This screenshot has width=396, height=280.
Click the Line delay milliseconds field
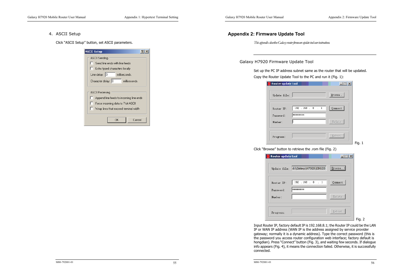coord(110,75)
